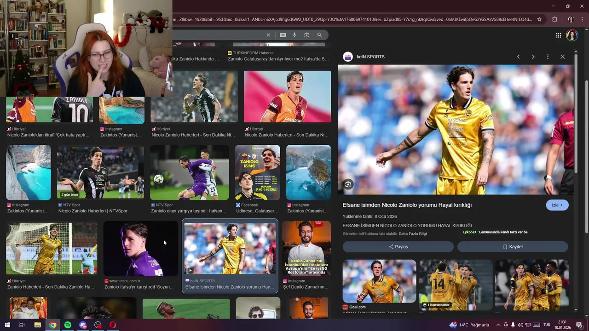This screenshot has height=331, width=589.
Task: Click the Paylaş share button
Action: (398, 247)
